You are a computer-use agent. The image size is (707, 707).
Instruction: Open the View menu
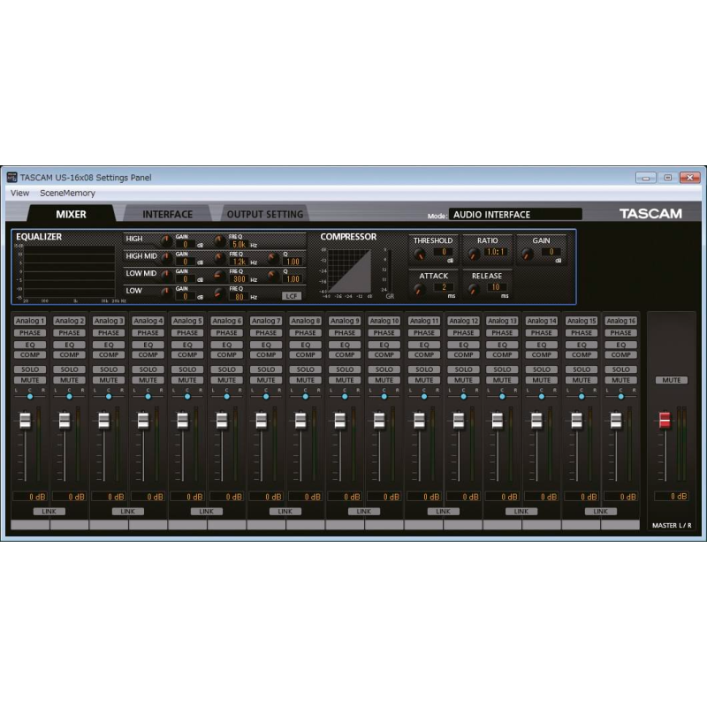coord(19,193)
